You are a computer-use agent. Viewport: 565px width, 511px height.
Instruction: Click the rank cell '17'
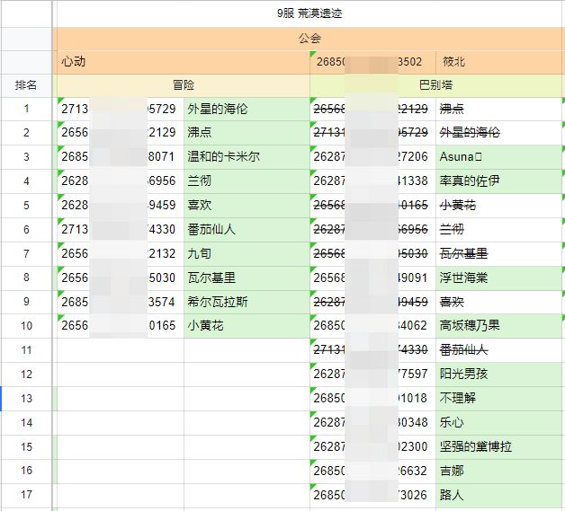pos(26,496)
